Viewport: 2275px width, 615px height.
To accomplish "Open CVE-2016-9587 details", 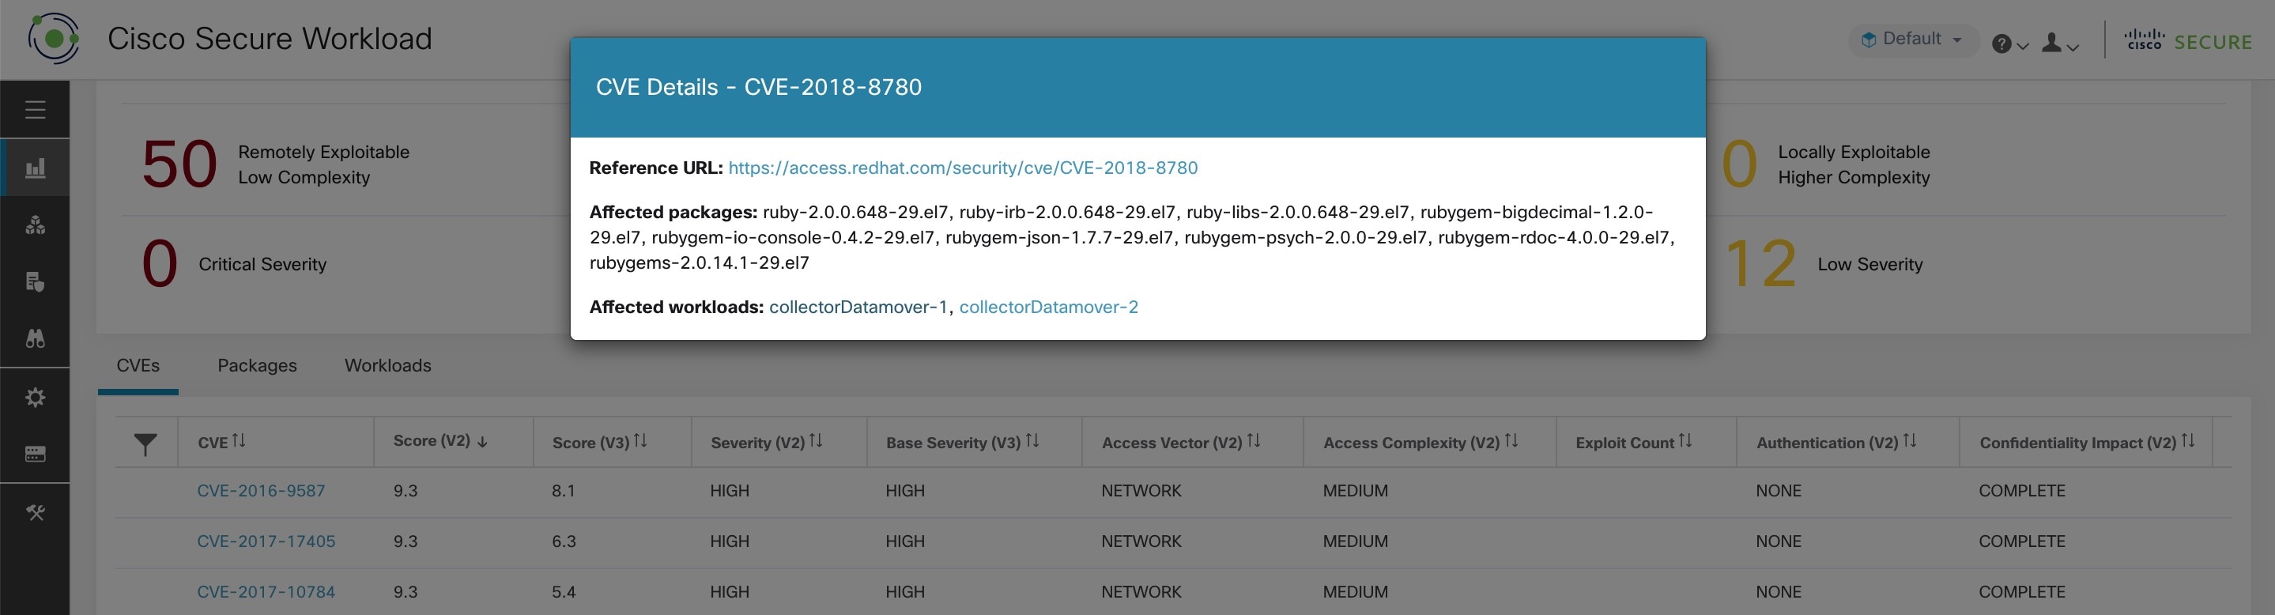I will click(261, 492).
